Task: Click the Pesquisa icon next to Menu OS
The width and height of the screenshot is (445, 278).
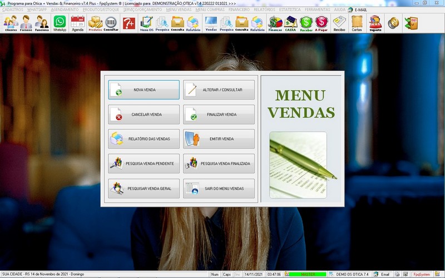Action: 162,23
